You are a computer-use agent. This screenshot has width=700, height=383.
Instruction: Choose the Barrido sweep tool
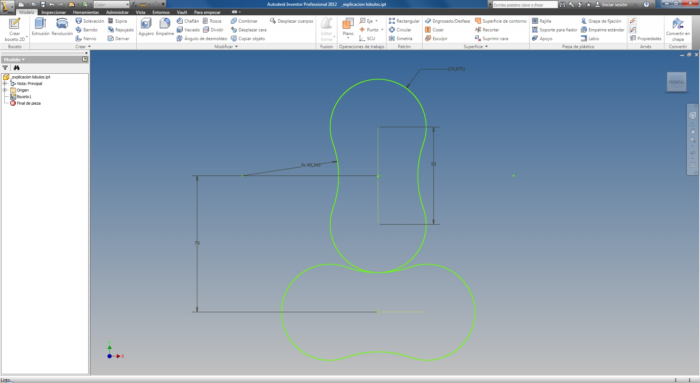(x=86, y=30)
